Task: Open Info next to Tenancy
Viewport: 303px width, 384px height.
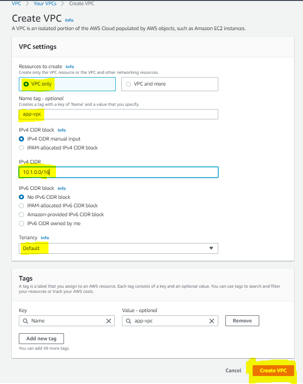Action: [45, 238]
